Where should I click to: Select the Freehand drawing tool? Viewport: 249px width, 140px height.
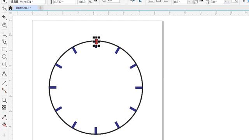coord(4,34)
